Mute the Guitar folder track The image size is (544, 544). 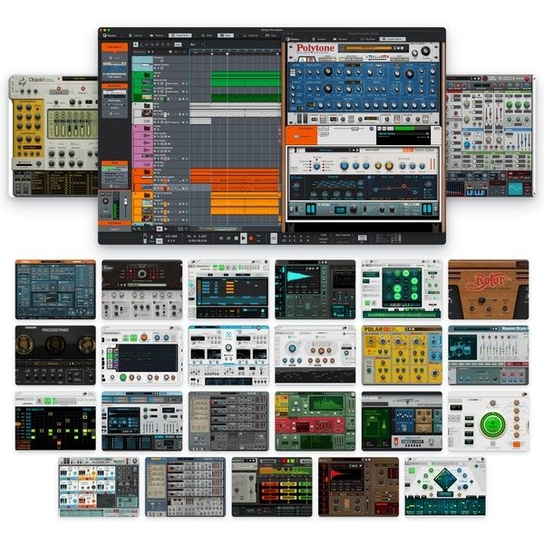(x=155, y=173)
